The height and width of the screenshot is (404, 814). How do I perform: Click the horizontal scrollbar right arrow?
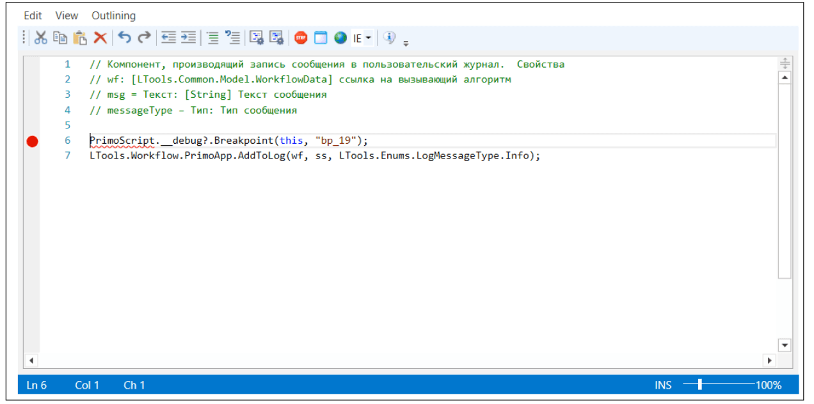click(x=769, y=361)
